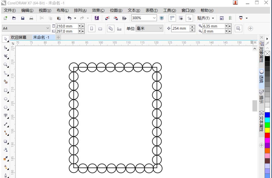Screen dimensions: 272x178
Task: Open a file with the Open icon
Action: tap(14, 18)
